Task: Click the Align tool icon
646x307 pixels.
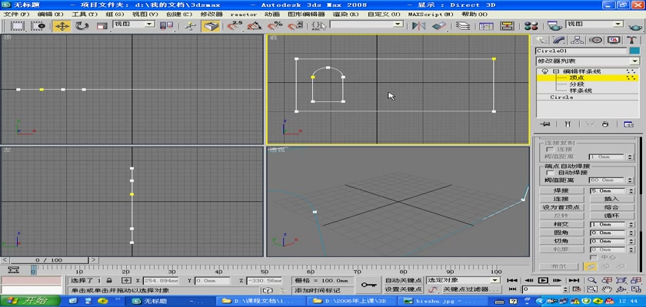Action: pyautogui.click(x=439, y=26)
